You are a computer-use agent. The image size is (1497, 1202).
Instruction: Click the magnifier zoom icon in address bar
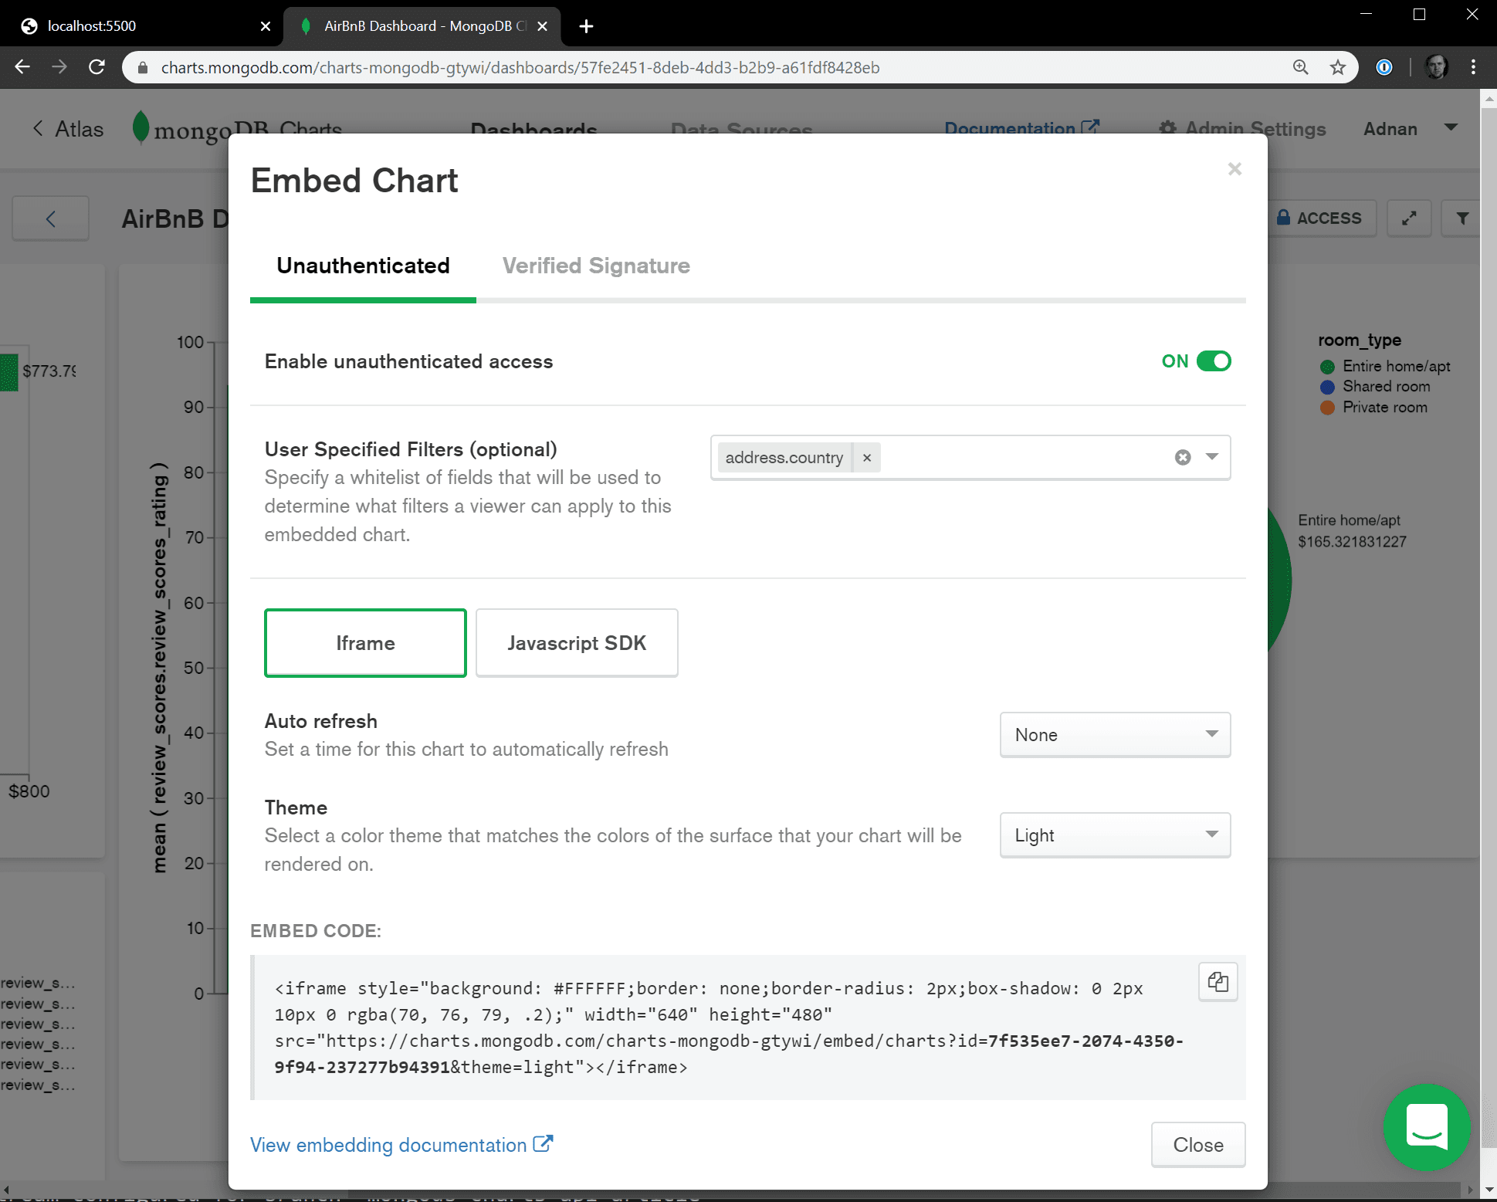pyautogui.click(x=1300, y=67)
